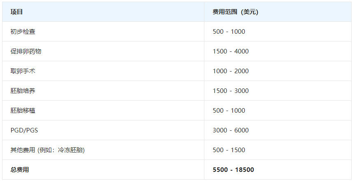Click the '3000 - 6000' cost value

pos(231,130)
